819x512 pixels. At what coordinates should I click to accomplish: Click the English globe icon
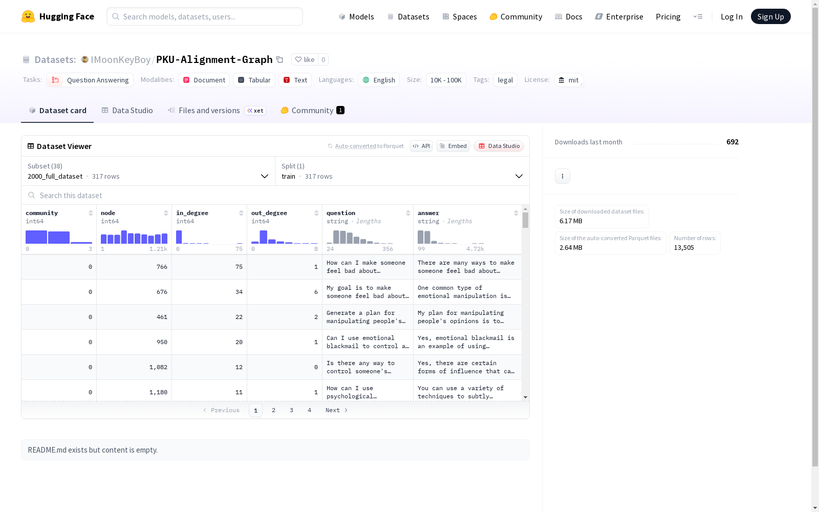366,80
